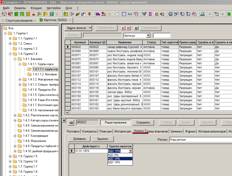This screenshot has height=176, width=232.
Task: Open the Артикул search field combo box
Action: (148, 36)
